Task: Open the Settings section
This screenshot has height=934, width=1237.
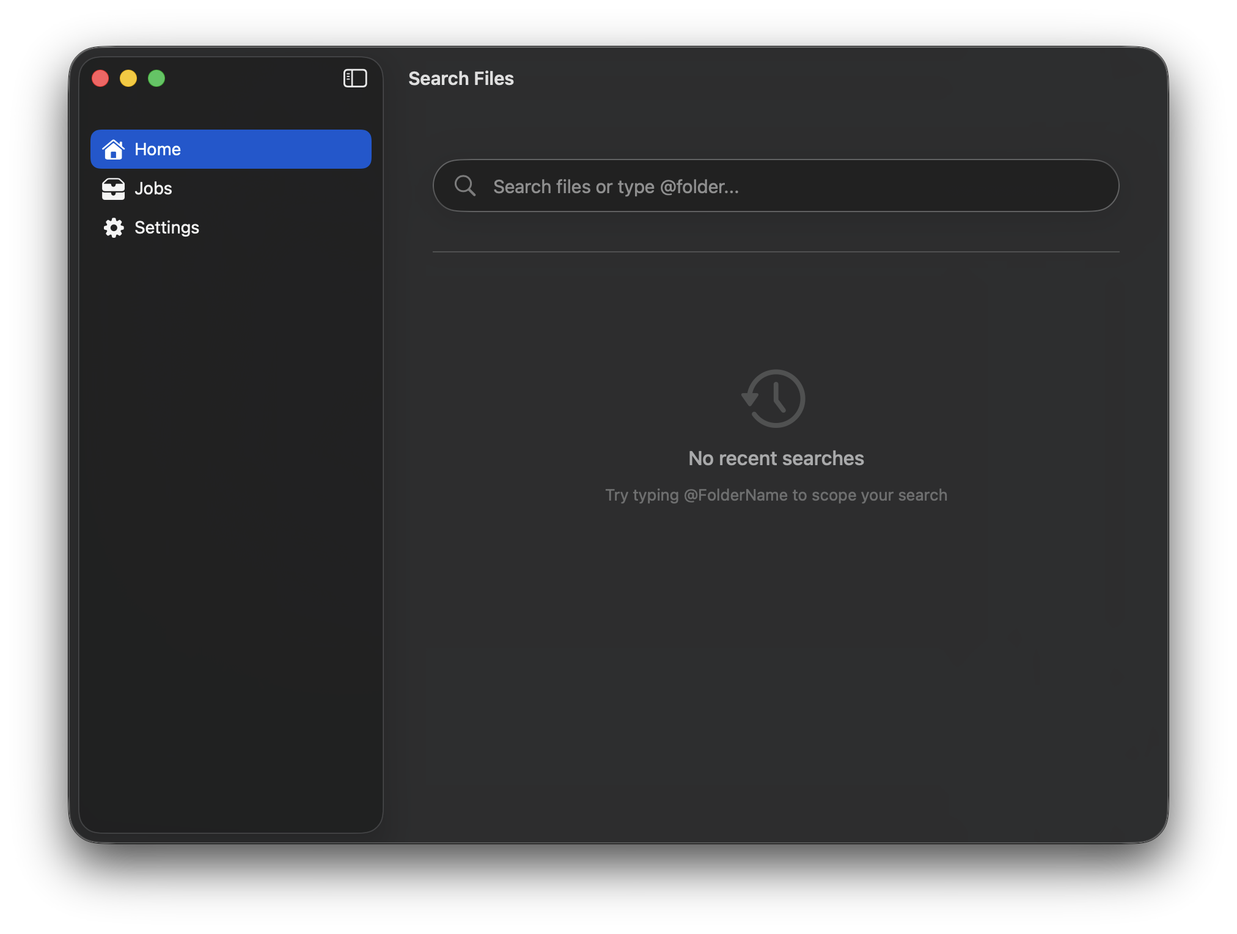Action: point(166,227)
